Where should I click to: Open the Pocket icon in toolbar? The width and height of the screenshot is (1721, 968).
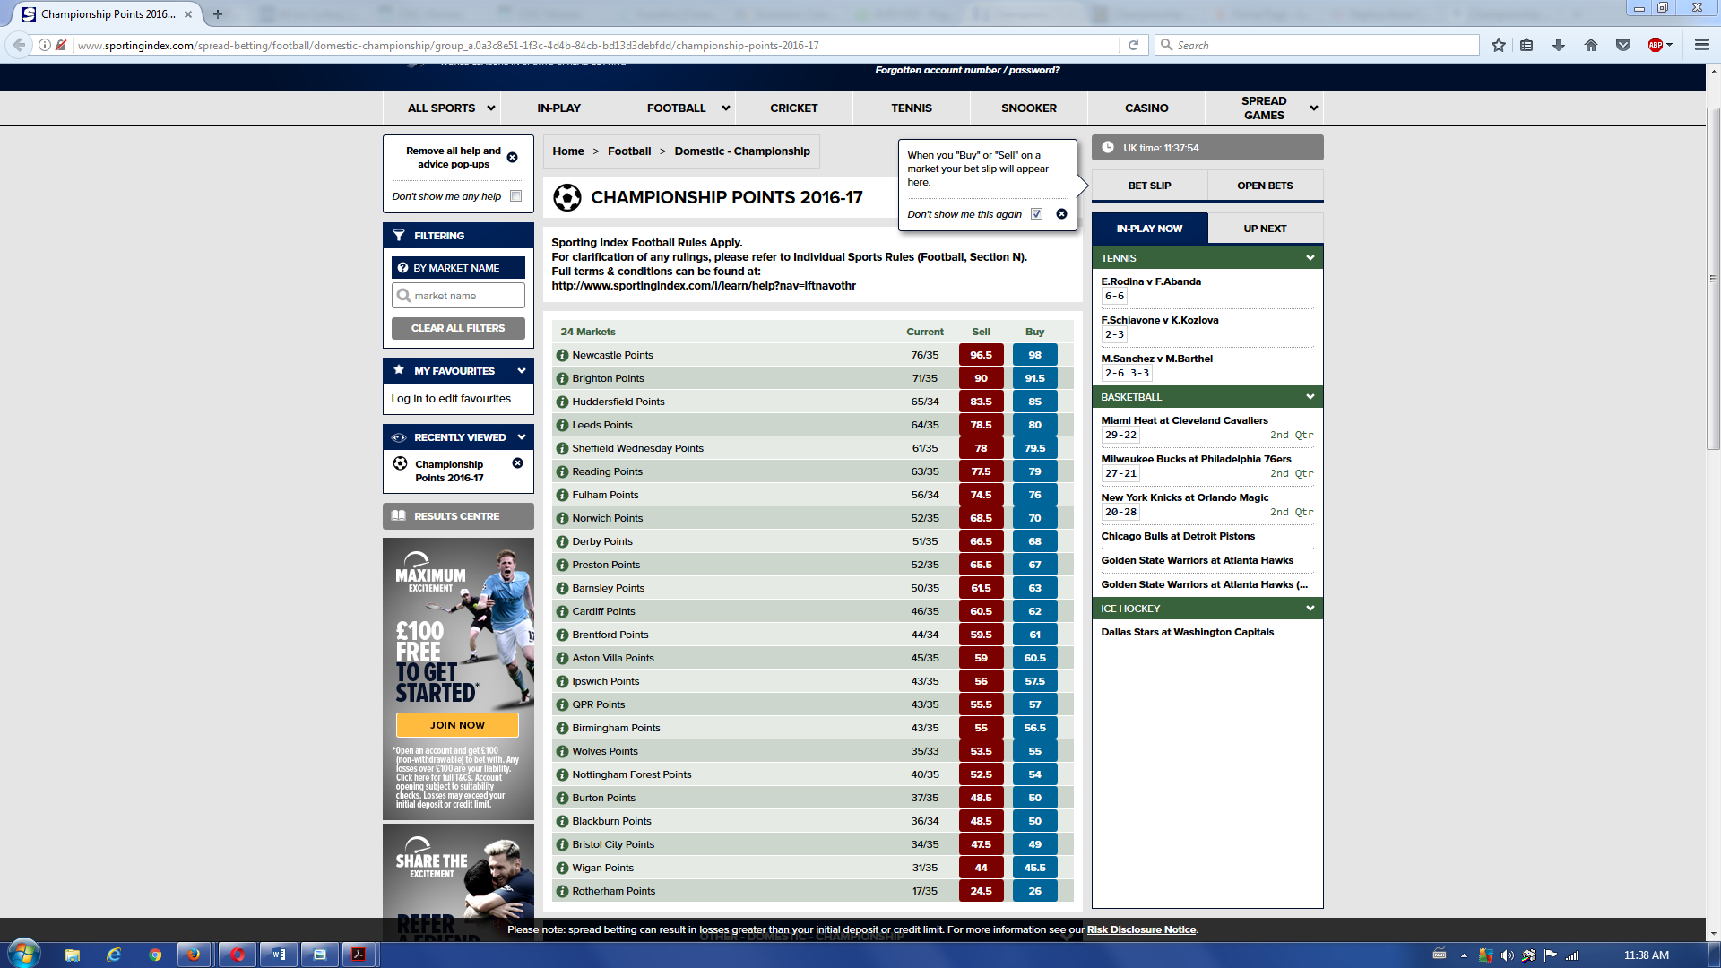pos(1623,45)
